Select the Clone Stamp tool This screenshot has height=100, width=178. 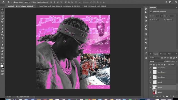pyautogui.click(x=3, y=29)
